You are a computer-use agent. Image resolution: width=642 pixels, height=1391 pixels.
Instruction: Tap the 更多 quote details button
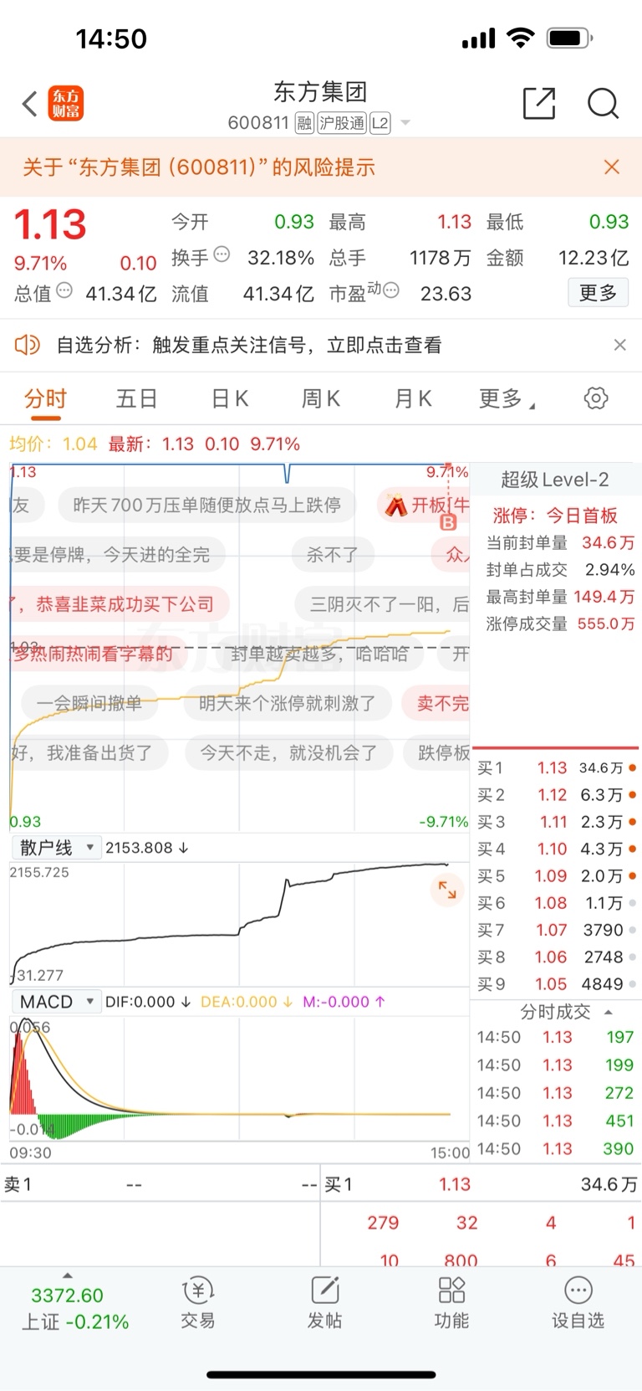(598, 293)
